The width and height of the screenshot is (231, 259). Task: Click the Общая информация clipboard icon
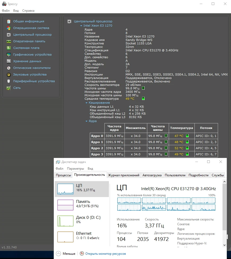(x=9, y=21)
